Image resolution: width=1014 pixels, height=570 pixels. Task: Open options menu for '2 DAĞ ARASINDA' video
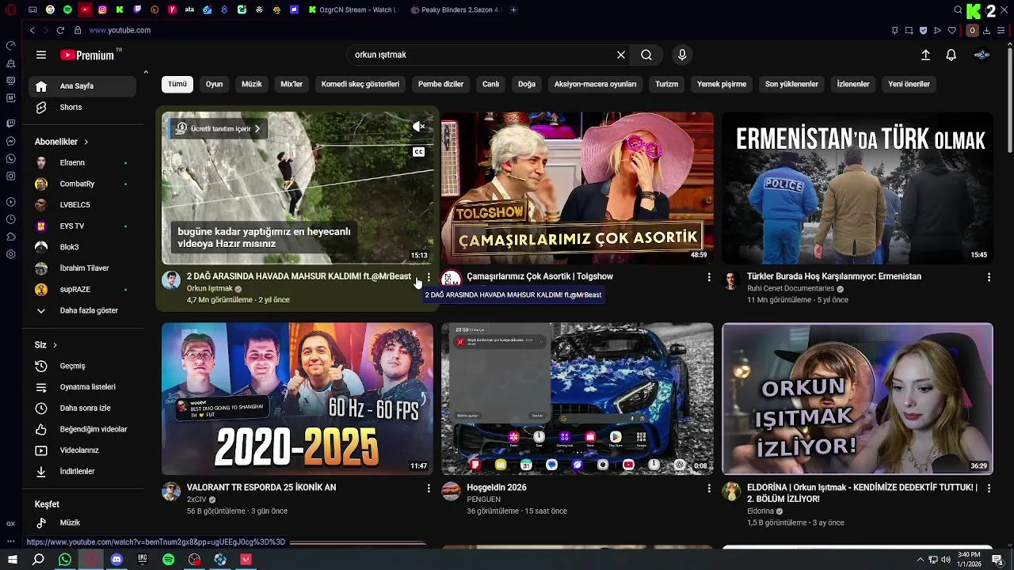coord(429,277)
